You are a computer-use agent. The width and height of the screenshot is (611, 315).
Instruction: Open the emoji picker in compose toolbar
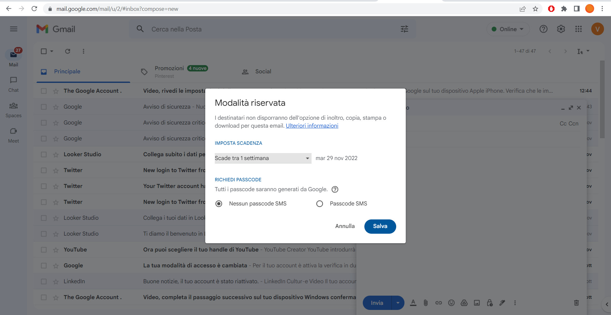pos(451,303)
